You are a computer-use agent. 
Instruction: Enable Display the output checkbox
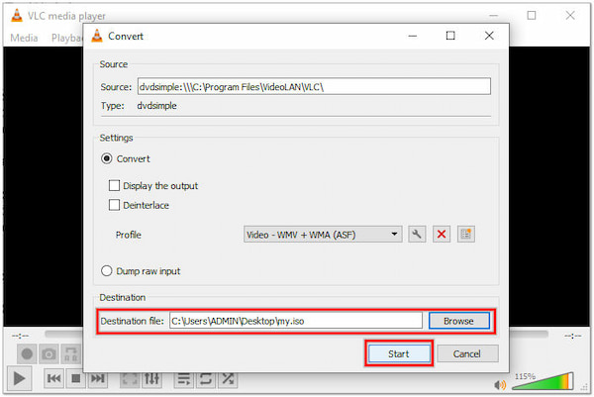pos(115,185)
